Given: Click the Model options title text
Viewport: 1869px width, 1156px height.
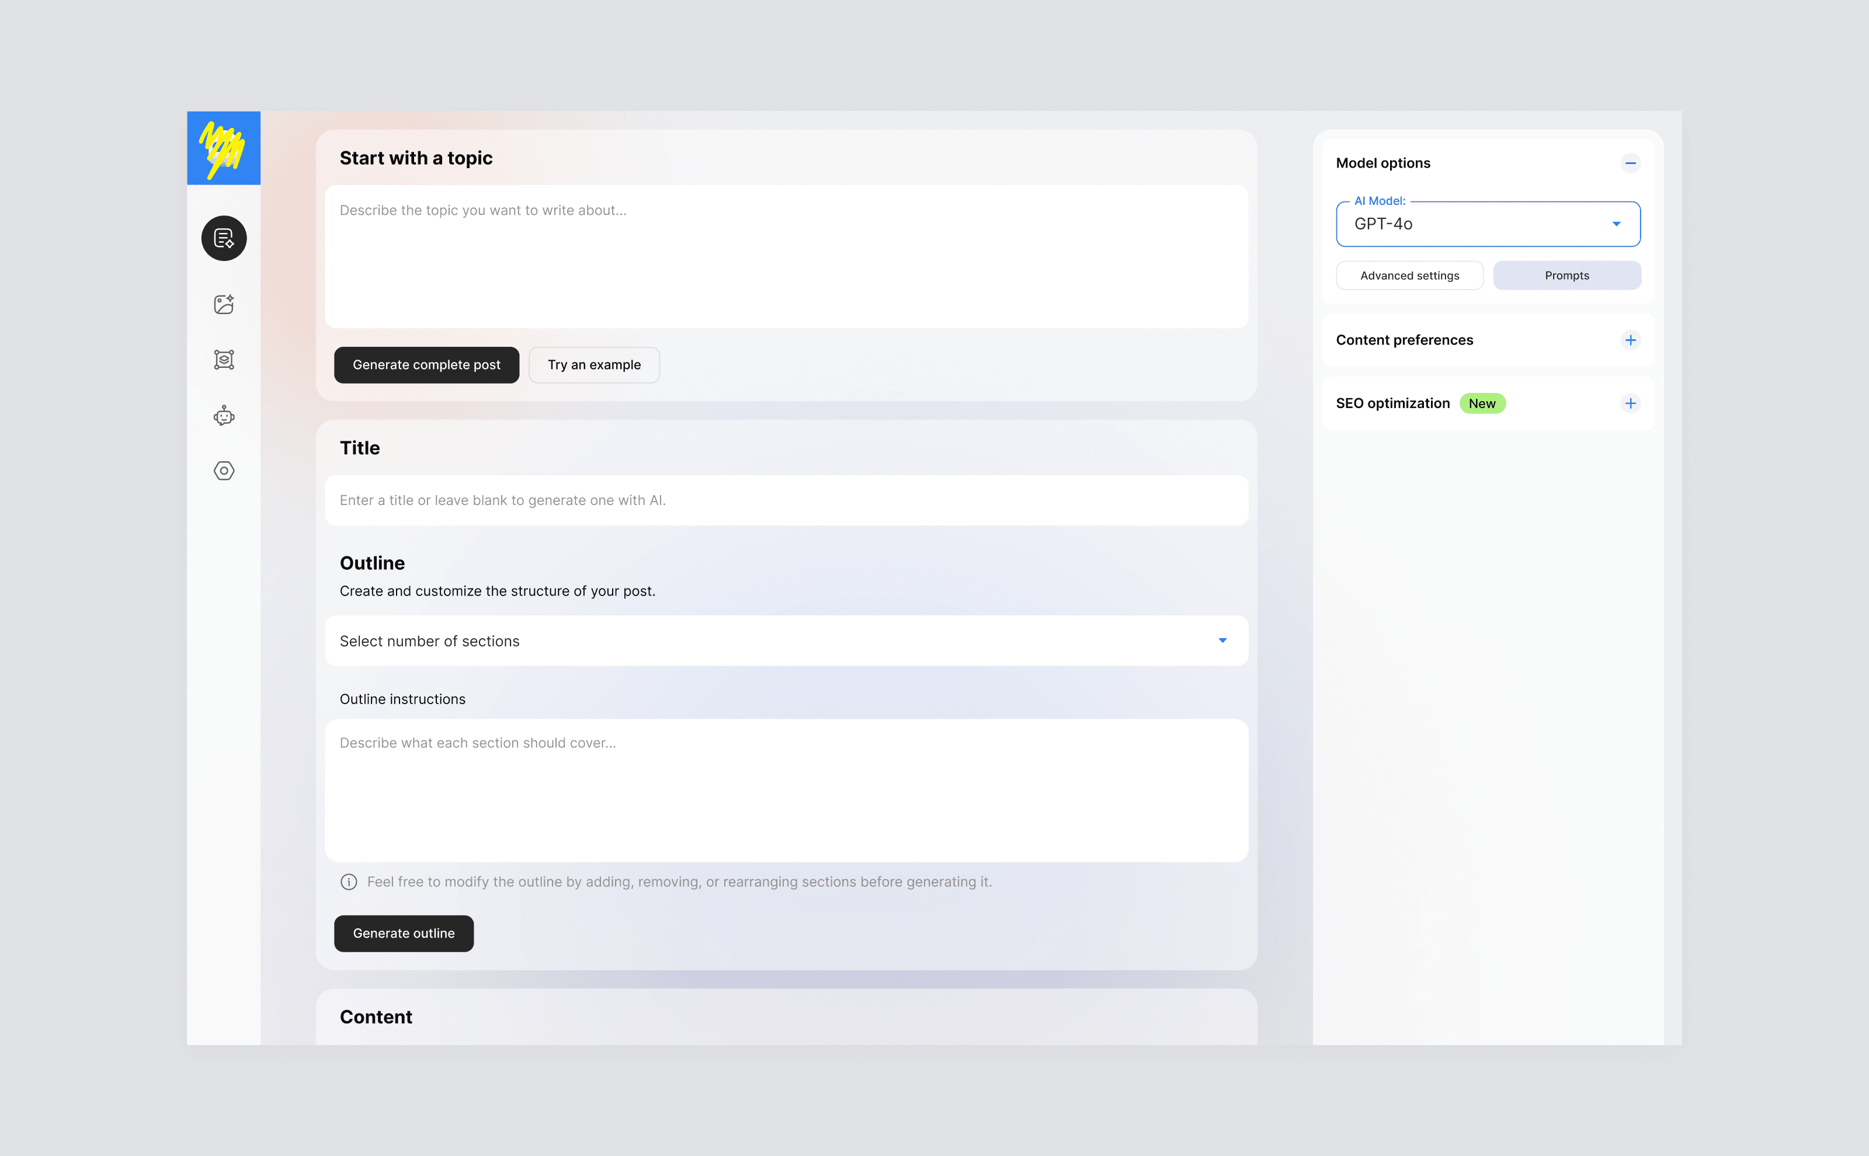Looking at the screenshot, I should click(1382, 163).
